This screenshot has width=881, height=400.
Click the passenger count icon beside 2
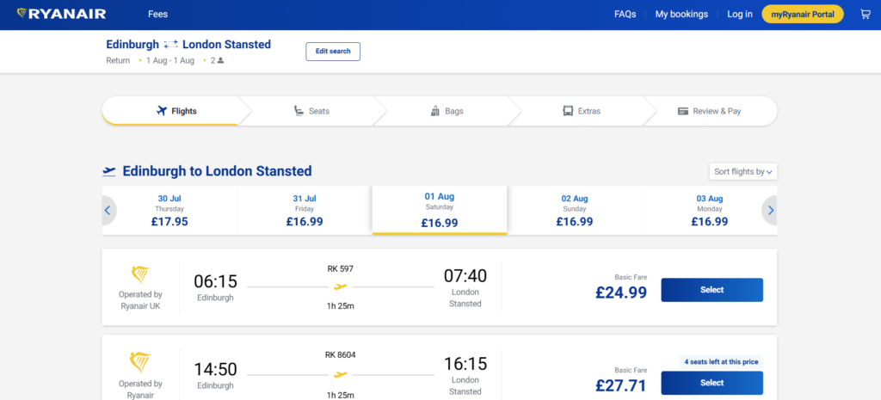(x=221, y=61)
